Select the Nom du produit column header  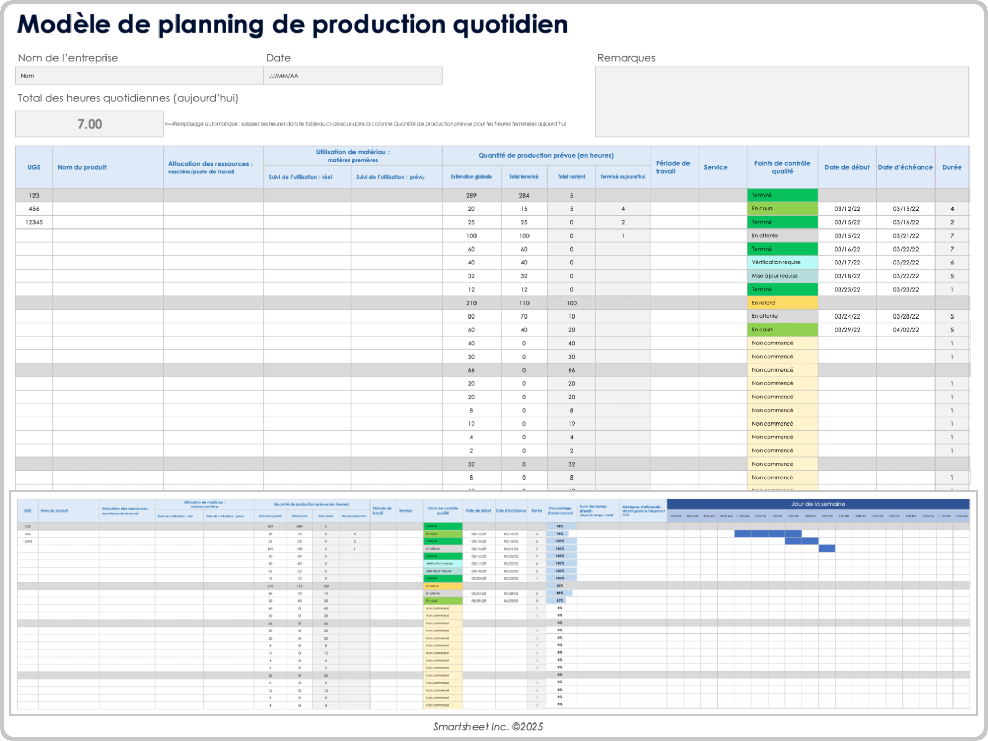[x=82, y=167]
